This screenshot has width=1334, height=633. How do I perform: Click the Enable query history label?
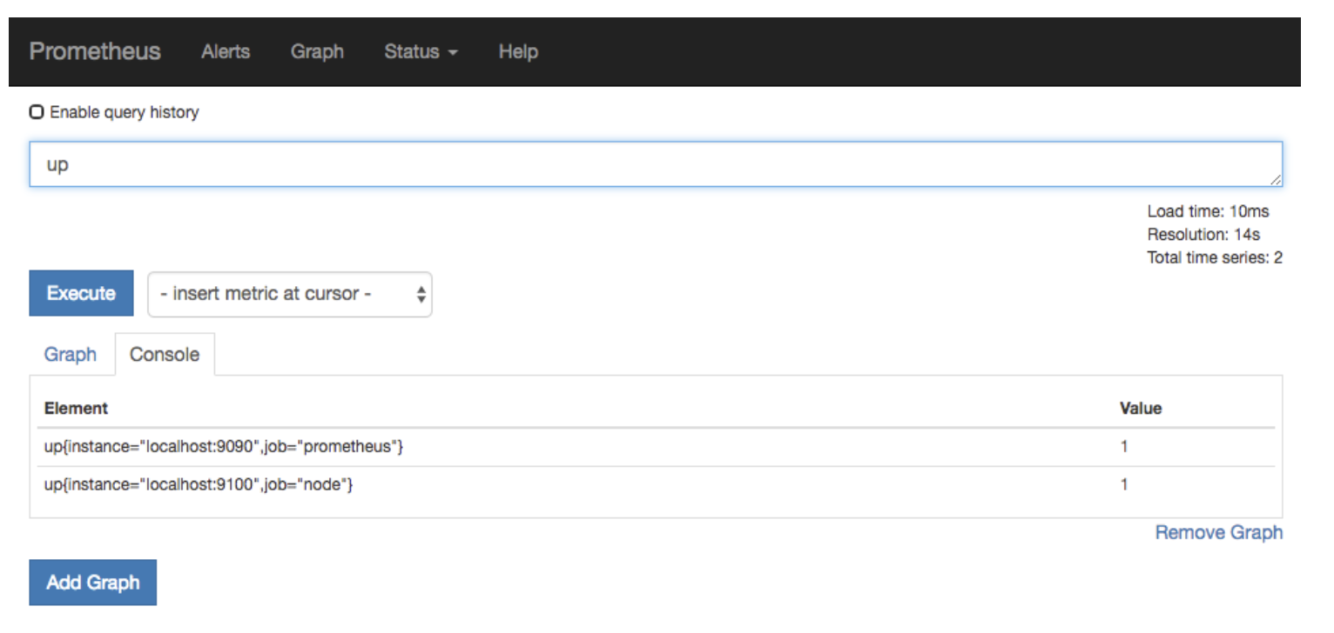(125, 112)
